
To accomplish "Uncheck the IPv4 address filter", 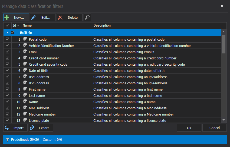I will click(7, 77).
